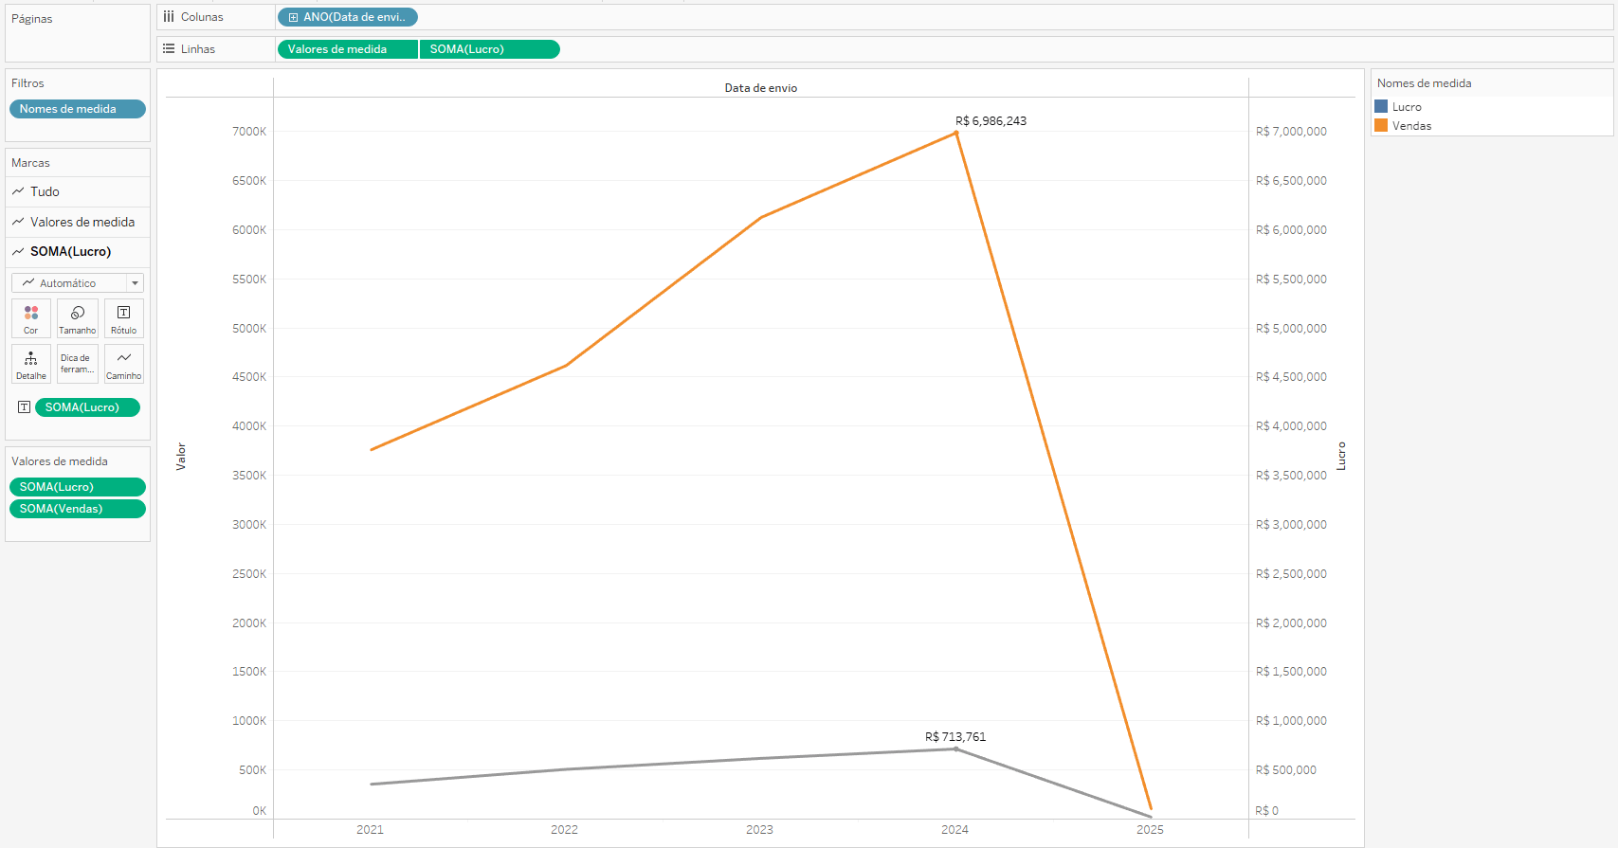
Task: Open the Detalhe (detail) marks button
Action: 30,363
